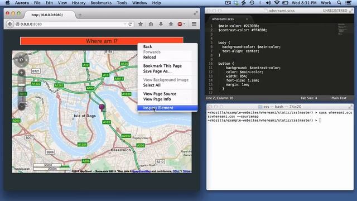Click the Work user menu item
This screenshot has width=357, height=201.
326,3
